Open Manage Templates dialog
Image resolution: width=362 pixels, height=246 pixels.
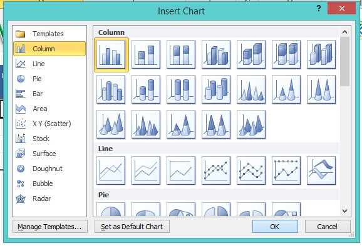click(x=50, y=227)
